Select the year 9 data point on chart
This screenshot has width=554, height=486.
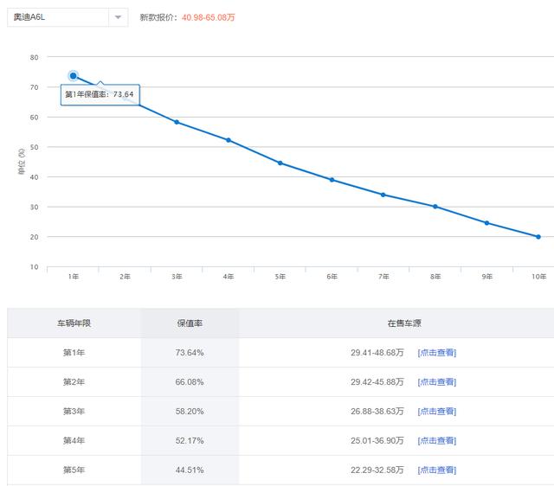pos(486,223)
